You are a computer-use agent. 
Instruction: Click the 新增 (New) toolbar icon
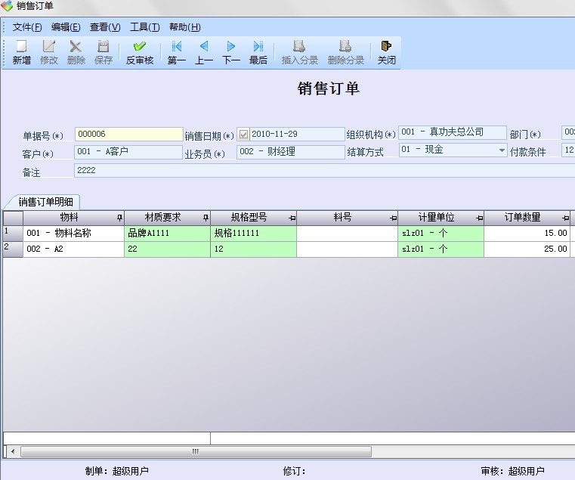coord(21,47)
